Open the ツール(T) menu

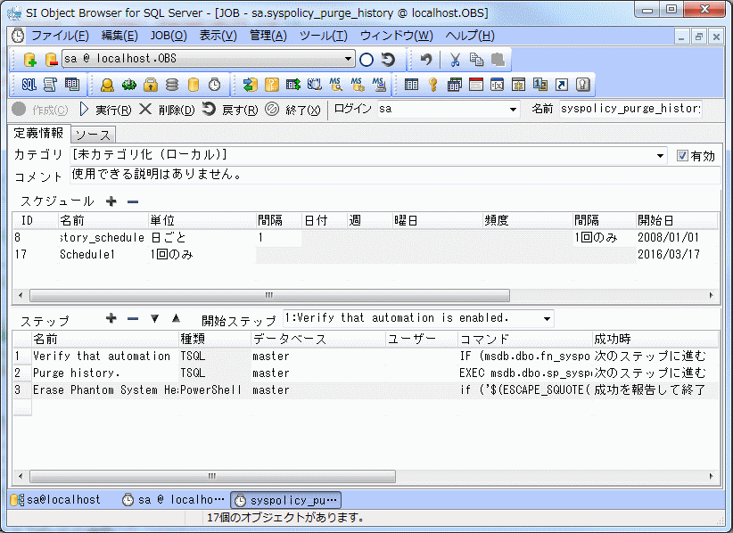click(323, 36)
